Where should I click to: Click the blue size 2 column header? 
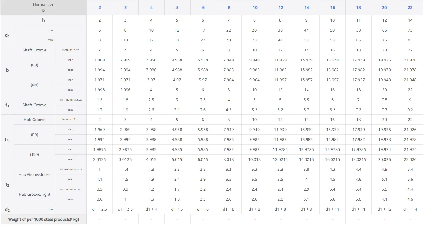[x=100, y=7]
